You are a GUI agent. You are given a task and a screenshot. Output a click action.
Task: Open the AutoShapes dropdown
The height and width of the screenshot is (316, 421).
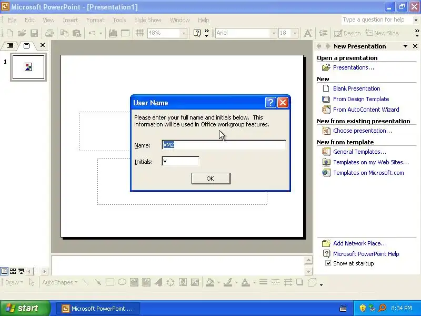pos(59,282)
